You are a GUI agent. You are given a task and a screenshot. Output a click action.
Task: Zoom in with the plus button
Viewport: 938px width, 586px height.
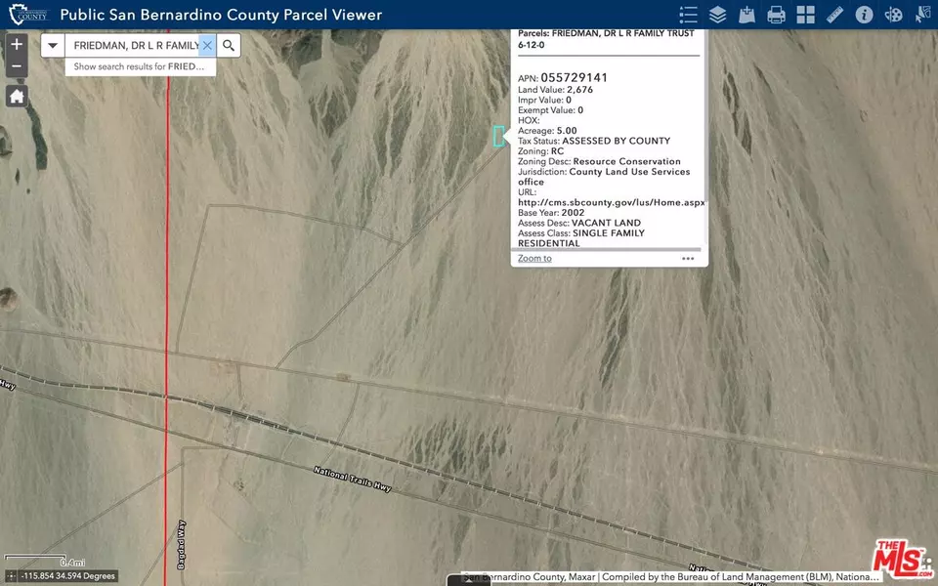click(x=16, y=44)
